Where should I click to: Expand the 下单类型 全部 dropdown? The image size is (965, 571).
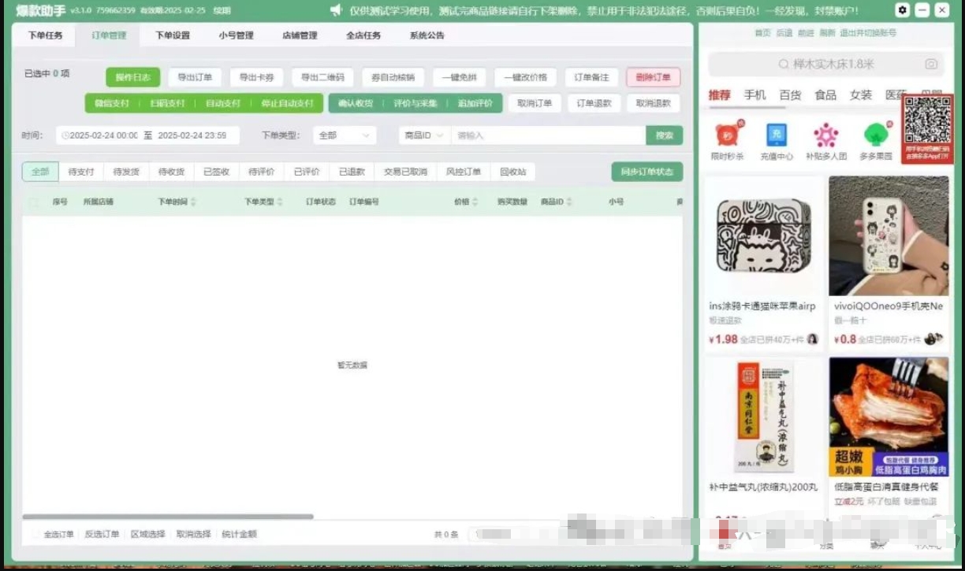(345, 135)
